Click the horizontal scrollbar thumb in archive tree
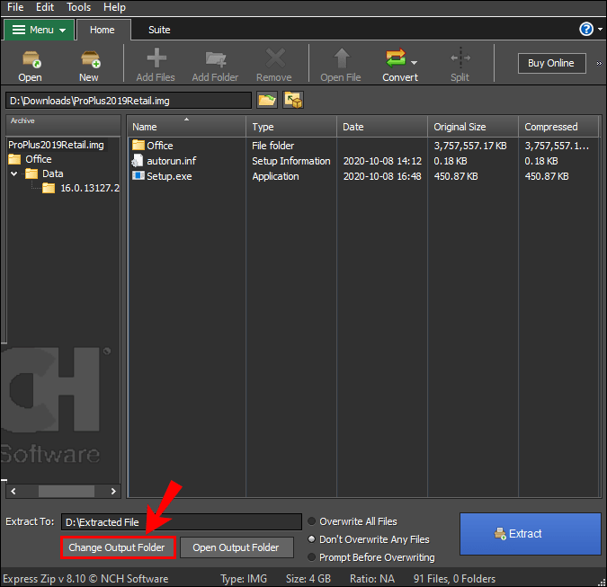Image resolution: width=607 pixels, height=587 pixels. pos(67,491)
